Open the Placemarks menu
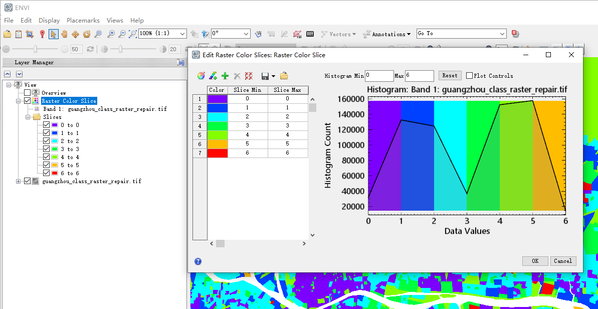This screenshot has width=598, height=309. coord(83,20)
